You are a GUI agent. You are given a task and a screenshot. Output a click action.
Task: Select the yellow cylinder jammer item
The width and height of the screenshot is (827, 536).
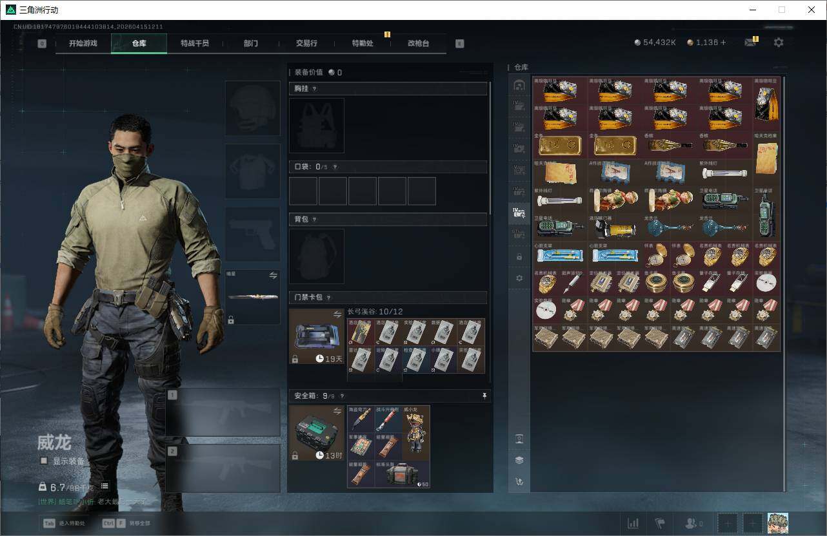pos(615,228)
